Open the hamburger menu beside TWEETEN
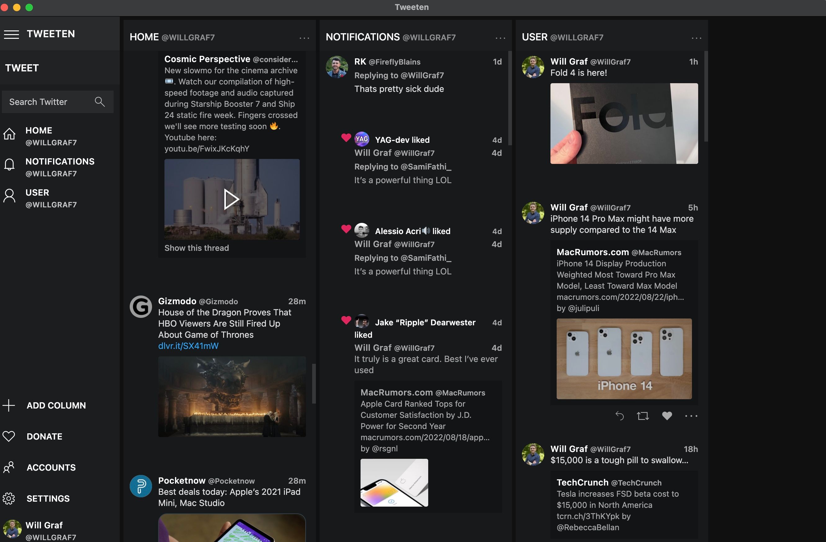Screen dimensions: 826x542 11,34
